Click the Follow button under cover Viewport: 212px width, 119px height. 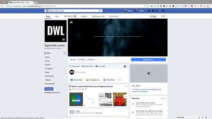coord(82,59)
